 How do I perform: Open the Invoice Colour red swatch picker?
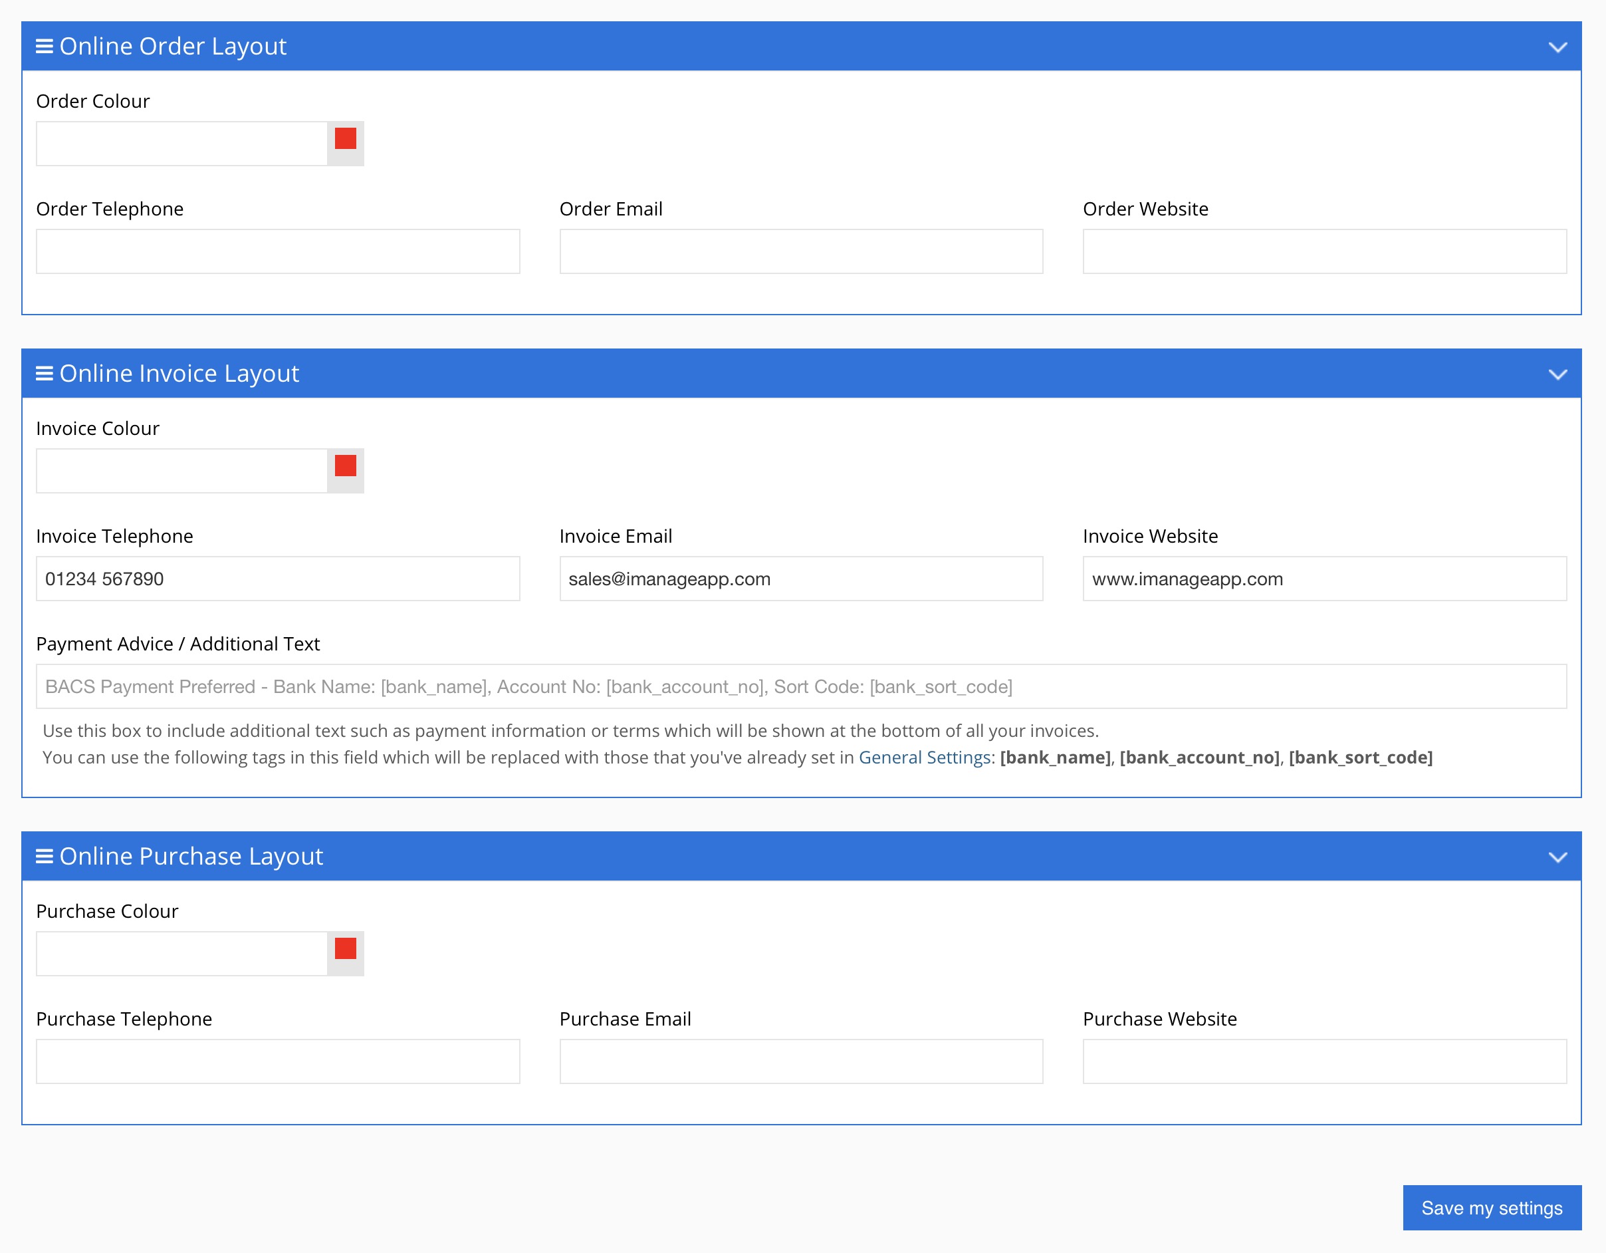click(345, 466)
